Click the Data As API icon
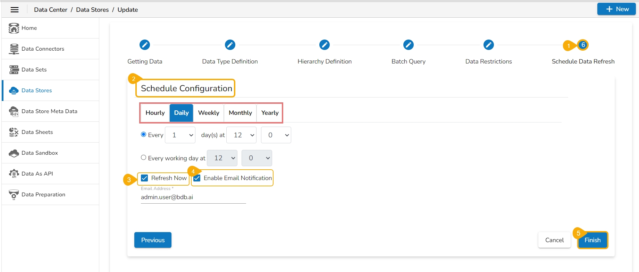Screen dimensions: 639x272 coord(14,174)
